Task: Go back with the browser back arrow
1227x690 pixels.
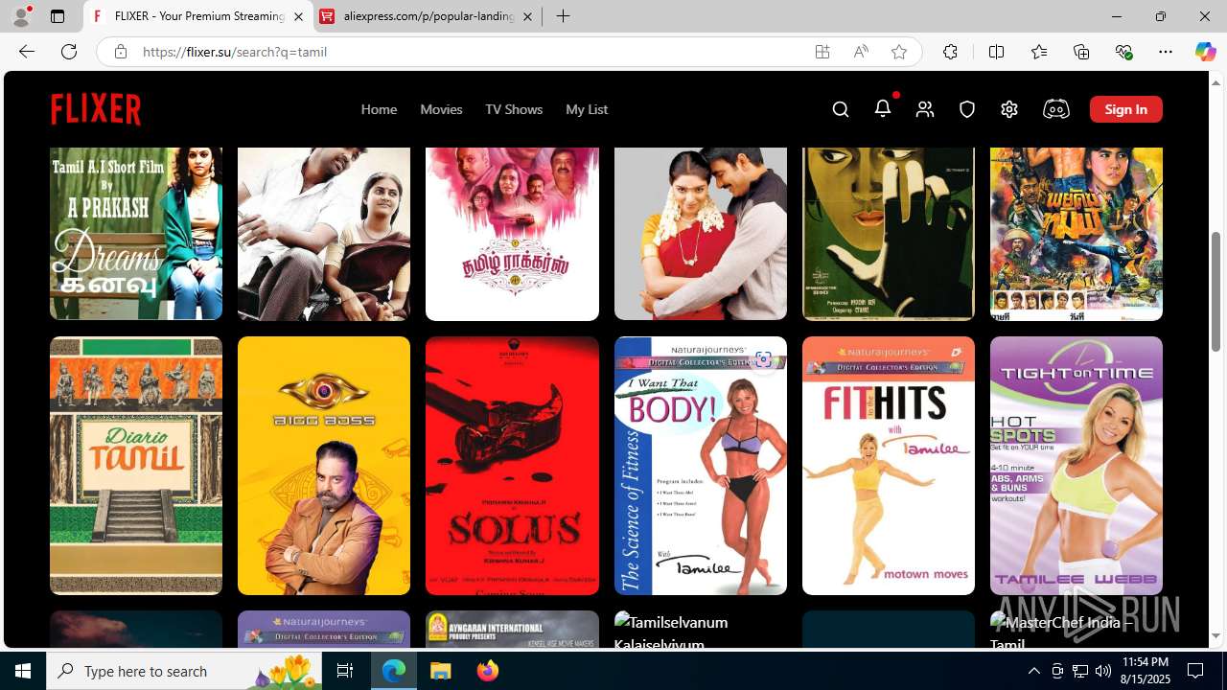Action: [27, 52]
